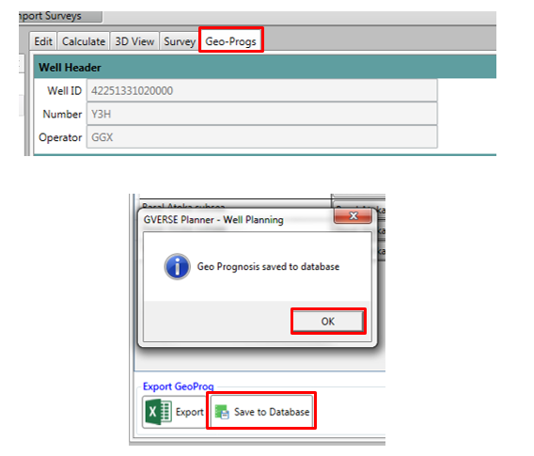The height and width of the screenshot is (456, 534).
Task: Click the Export GeoProg group label
Action: point(178,386)
